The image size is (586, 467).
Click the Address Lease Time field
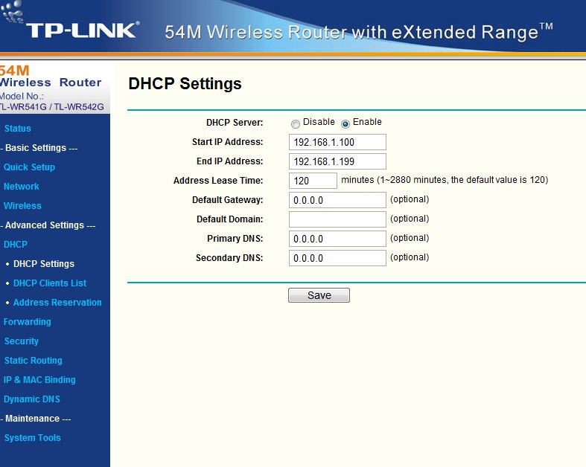tap(313, 181)
